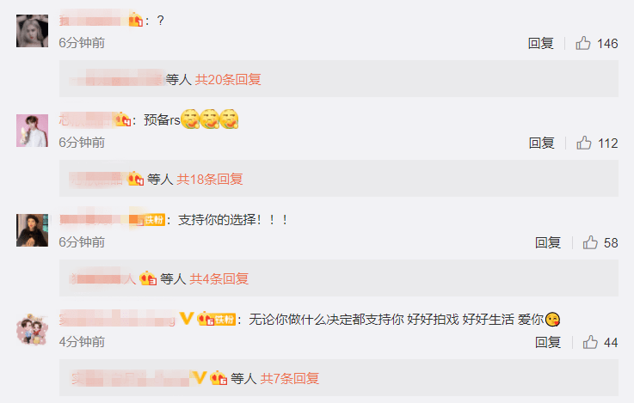
Task: Open the first commenter's blonde avatar
Action: tap(33, 31)
